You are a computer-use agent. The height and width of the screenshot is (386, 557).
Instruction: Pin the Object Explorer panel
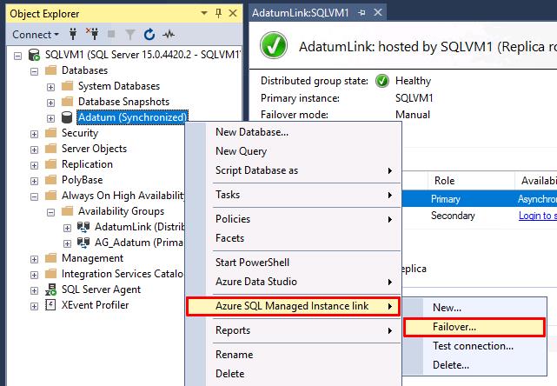[x=218, y=14]
